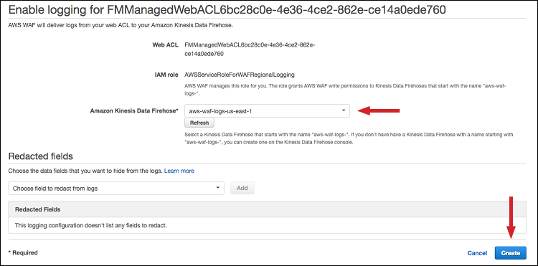Viewport: 538px width, 266px height.
Task: Click the Web ACL label
Action: pos(166,45)
